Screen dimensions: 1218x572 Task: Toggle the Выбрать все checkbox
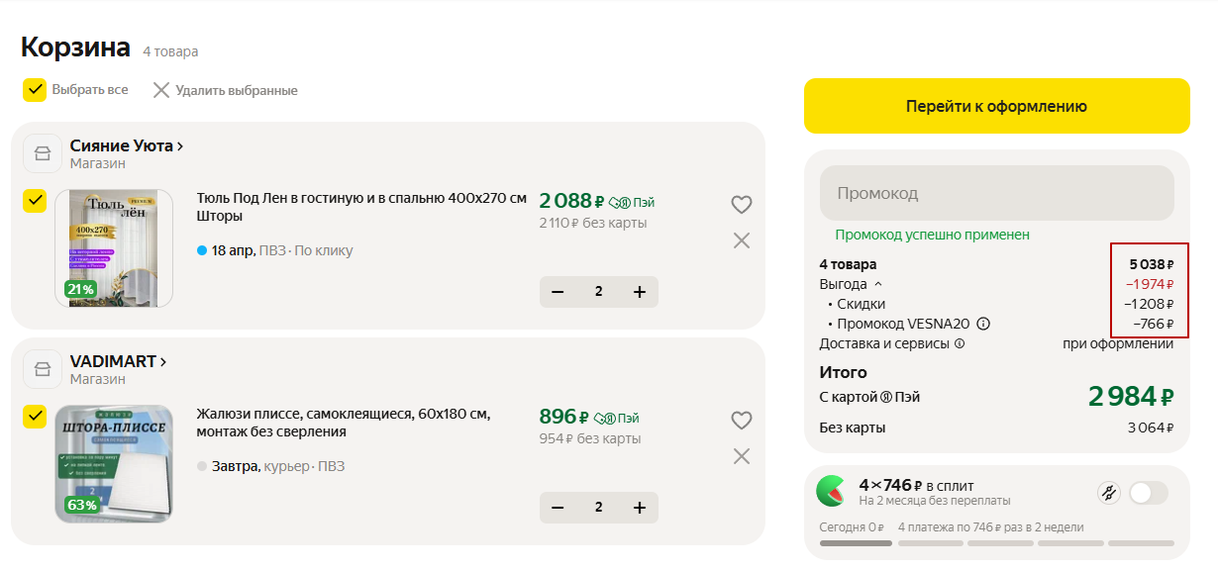pyautogui.click(x=35, y=89)
